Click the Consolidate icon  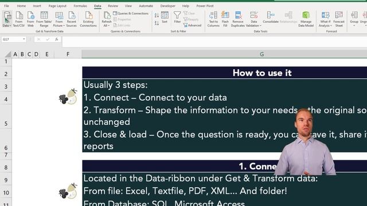pos(271,18)
